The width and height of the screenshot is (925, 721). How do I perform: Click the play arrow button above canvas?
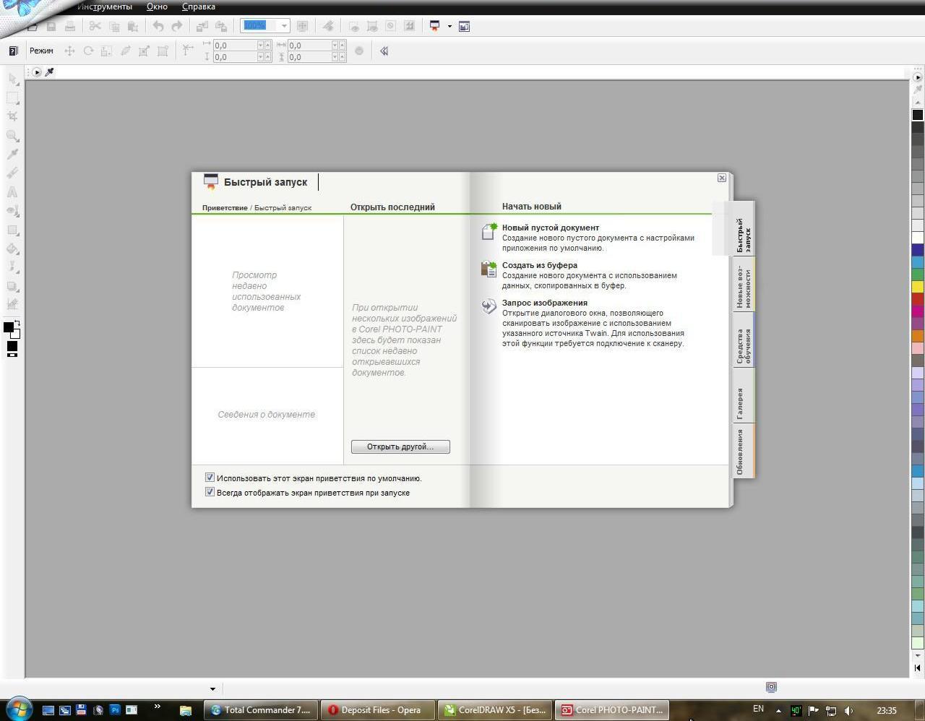(x=37, y=72)
